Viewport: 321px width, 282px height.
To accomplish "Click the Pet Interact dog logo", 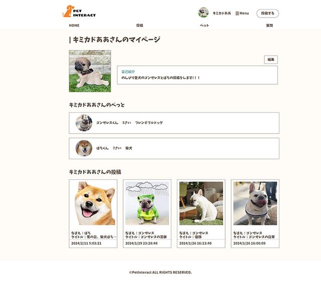I will point(79,12).
